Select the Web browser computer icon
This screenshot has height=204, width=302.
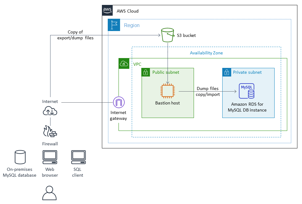pos(50,157)
